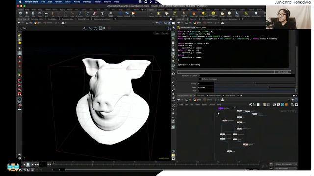
Task: Select the File shelf tool
Action: pyautogui.click(x=133, y=14)
